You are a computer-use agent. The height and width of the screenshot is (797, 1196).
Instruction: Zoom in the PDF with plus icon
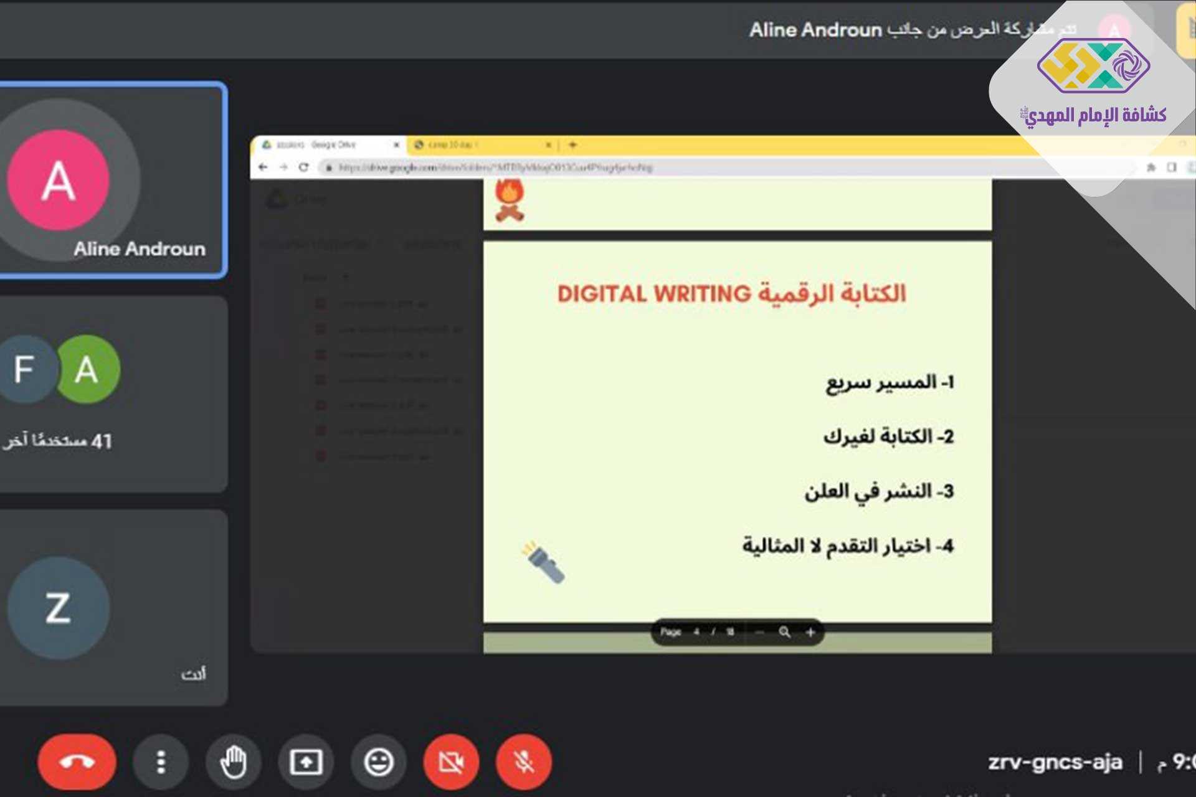pos(810,632)
